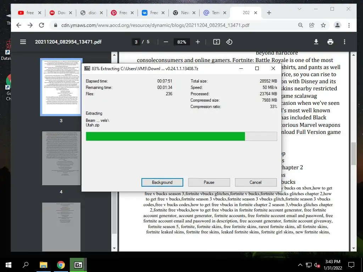
Task: Click the Chrome taskbar icon
Action: pos(61,265)
